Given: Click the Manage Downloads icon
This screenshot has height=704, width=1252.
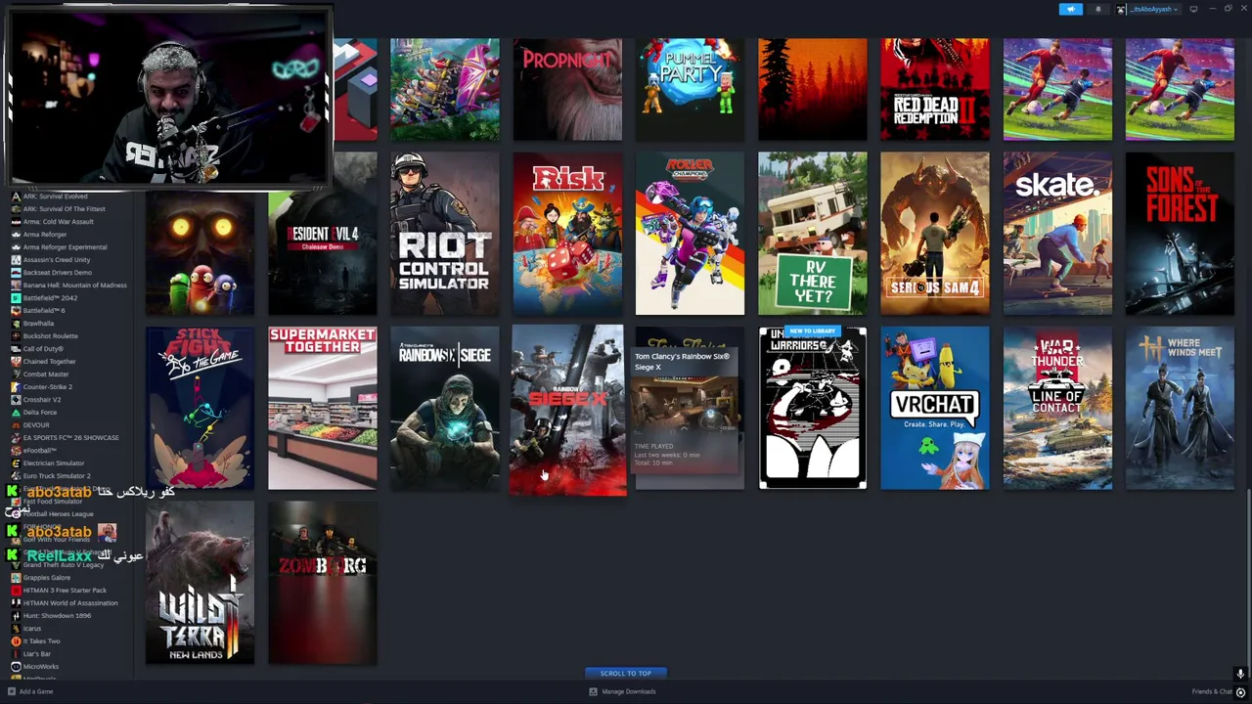Looking at the screenshot, I should [593, 691].
